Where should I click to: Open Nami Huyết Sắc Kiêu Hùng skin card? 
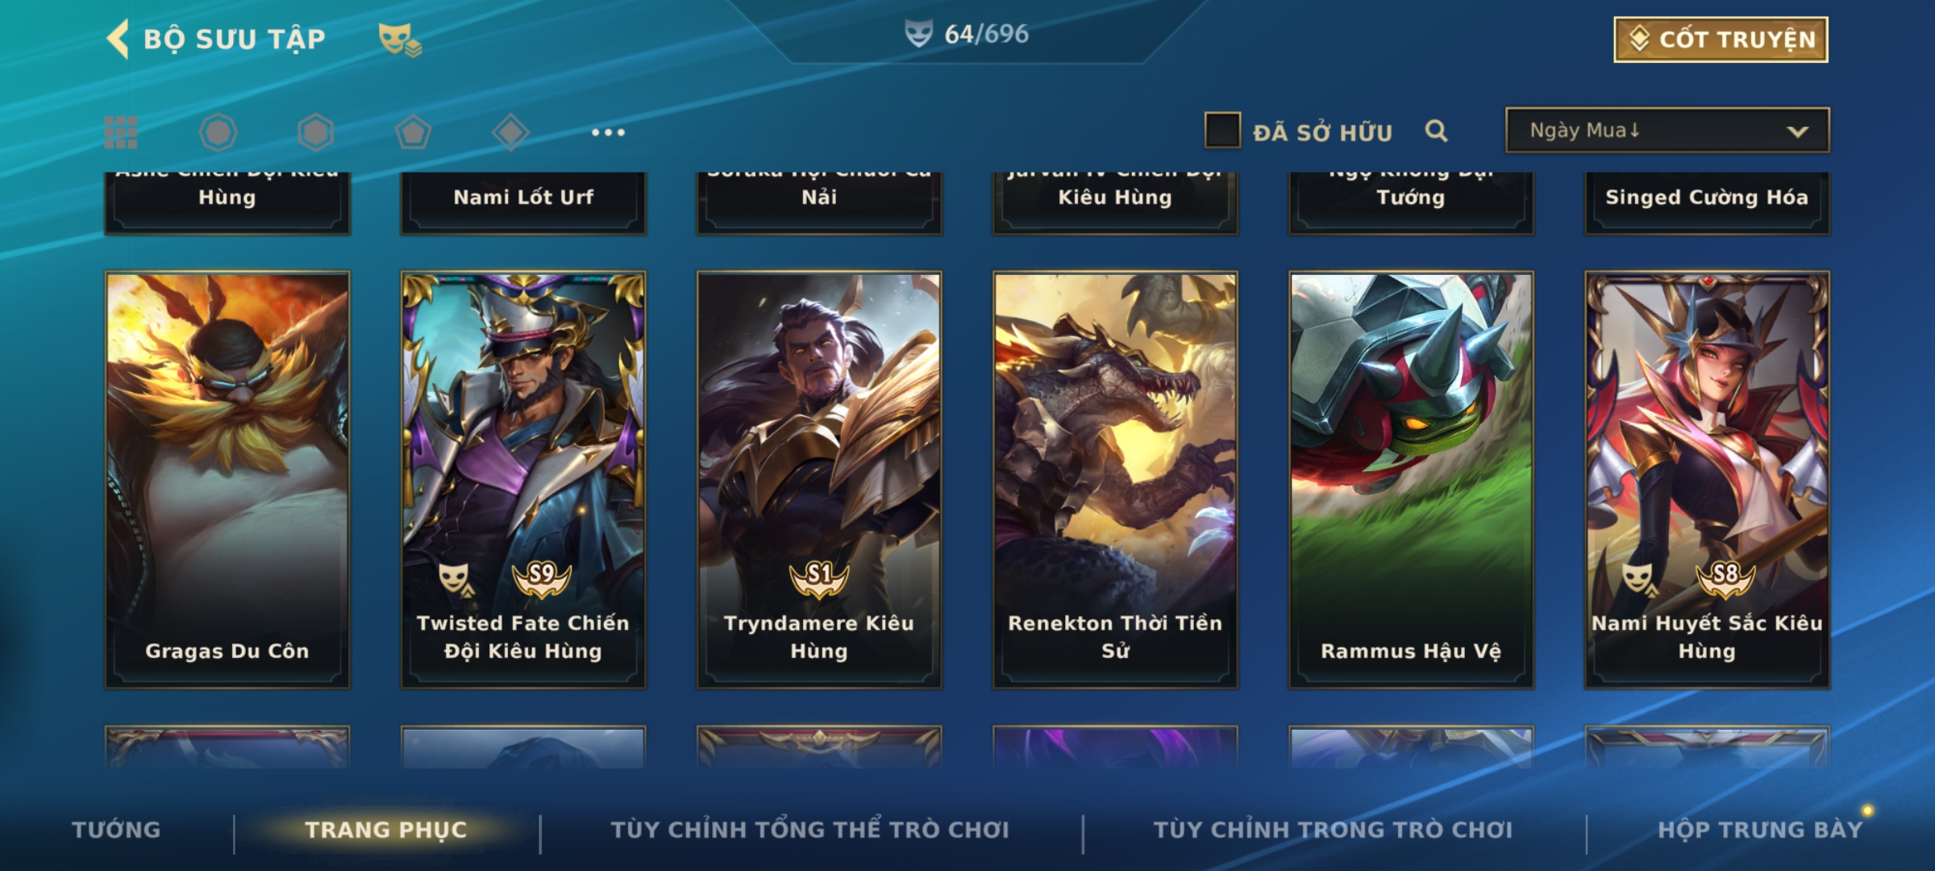click(1707, 480)
